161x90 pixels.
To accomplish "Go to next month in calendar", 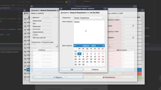I will click(103, 45).
